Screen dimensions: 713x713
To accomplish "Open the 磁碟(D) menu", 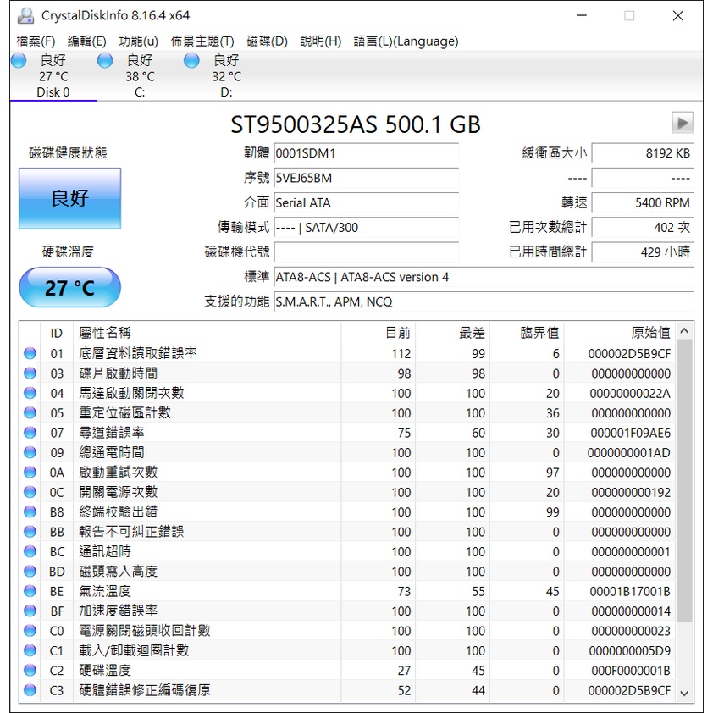I will 265,40.
